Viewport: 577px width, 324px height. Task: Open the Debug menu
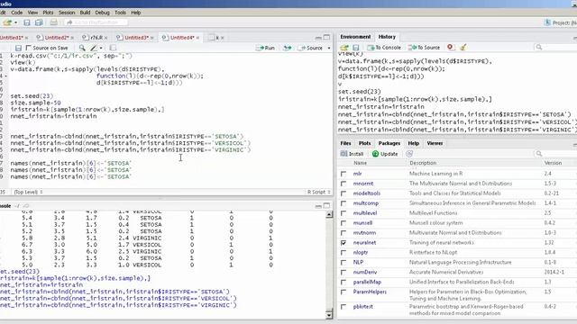102,13
